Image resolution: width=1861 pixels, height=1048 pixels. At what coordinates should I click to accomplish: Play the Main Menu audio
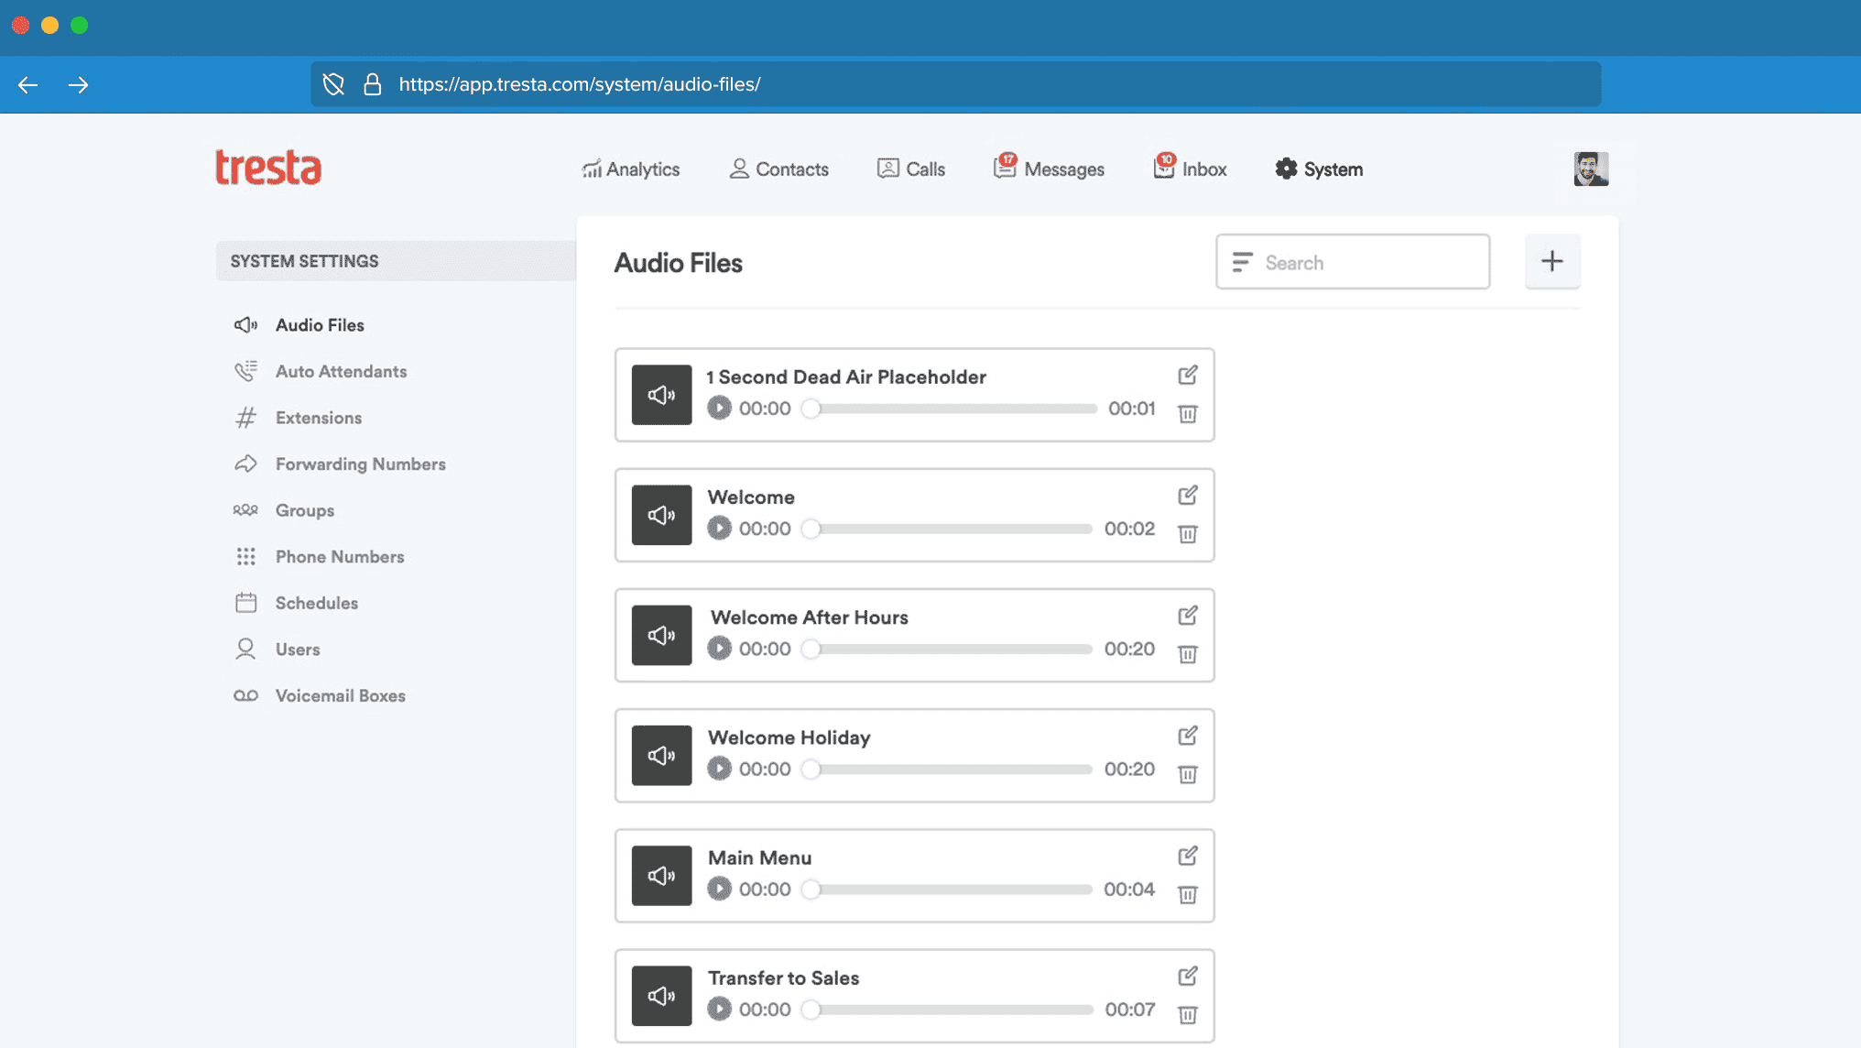pos(719,889)
